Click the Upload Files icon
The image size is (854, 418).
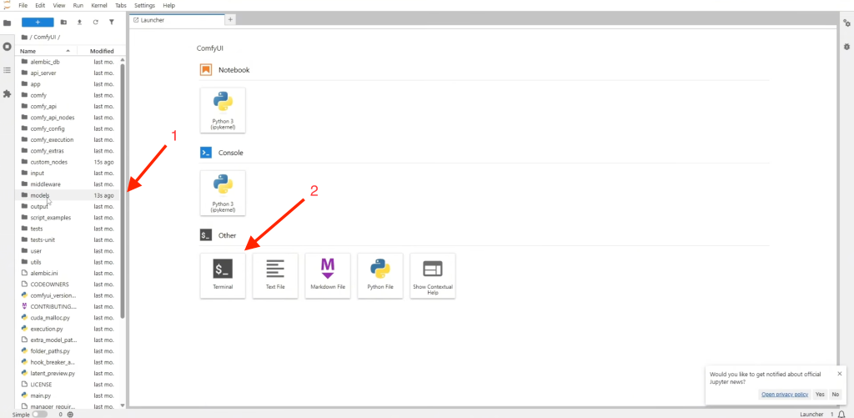click(x=79, y=23)
